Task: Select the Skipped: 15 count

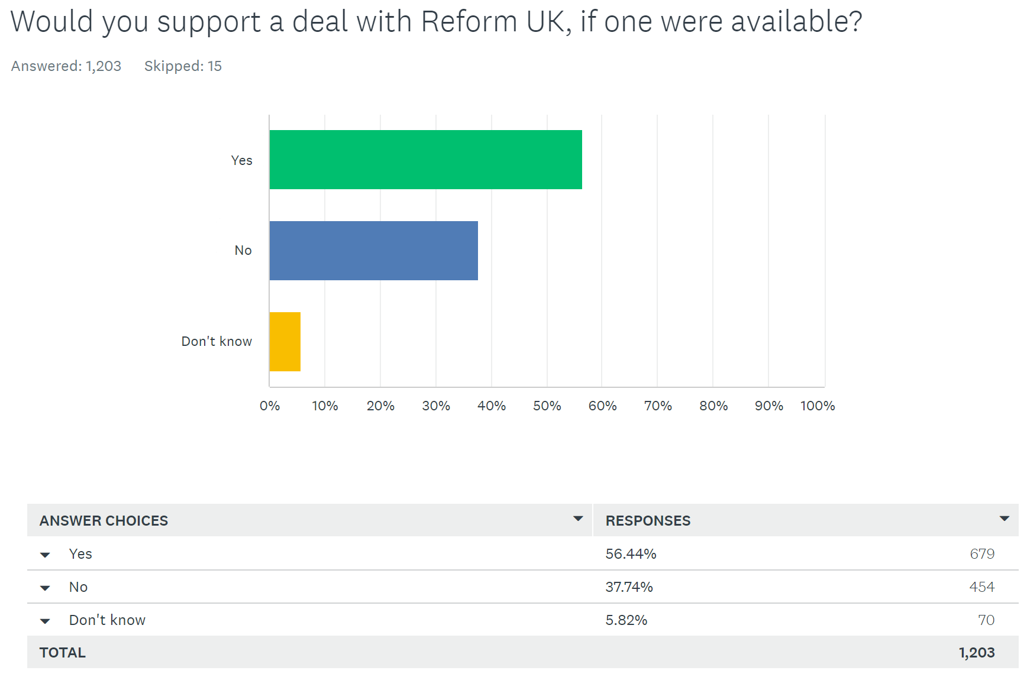Action: [x=183, y=66]
